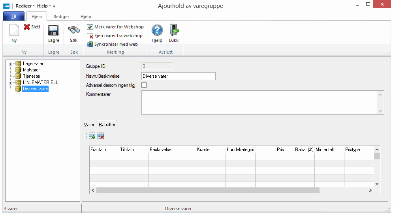
Task: Expand the Lagervarer tree node
Action: pyautogui.click(x=10, y=64)
